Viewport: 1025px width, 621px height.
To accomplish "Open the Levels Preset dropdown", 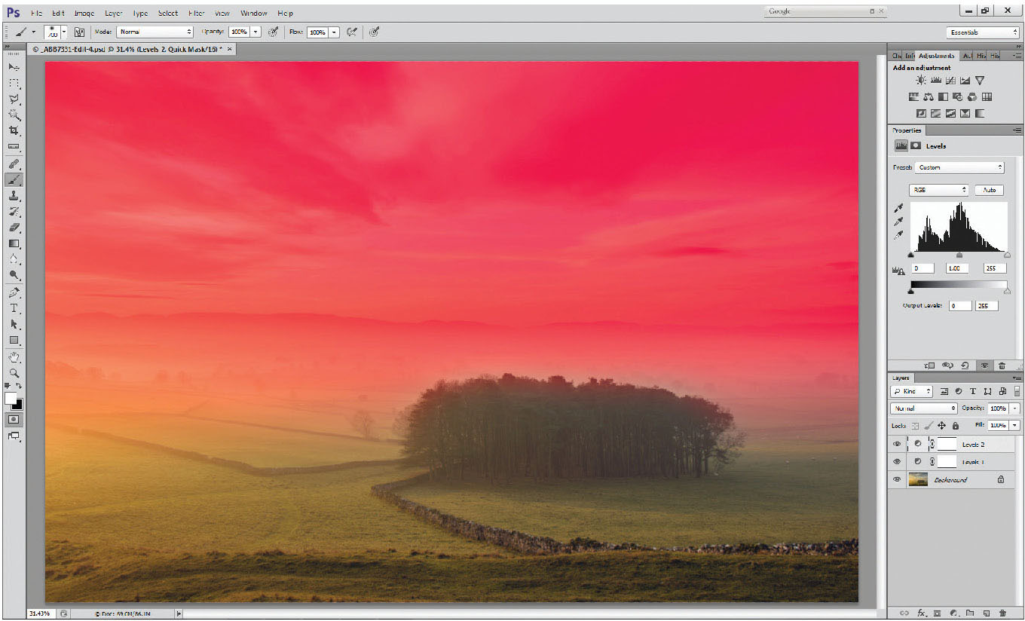I will (x=959, y=167).
